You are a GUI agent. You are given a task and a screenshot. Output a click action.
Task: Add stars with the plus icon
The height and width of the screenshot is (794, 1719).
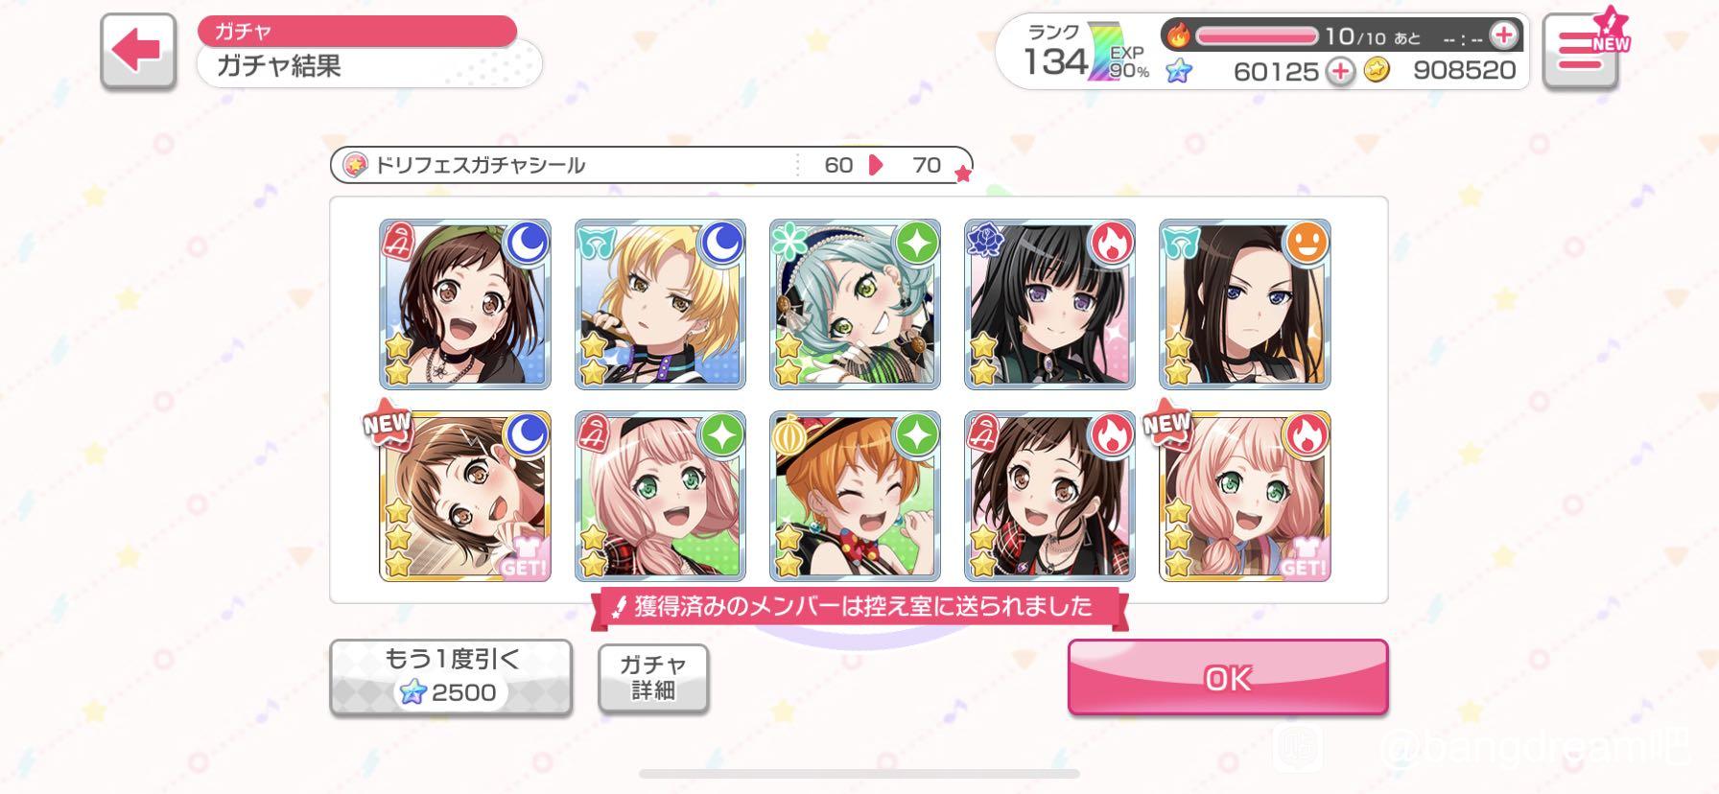(x=1340, y=71)
